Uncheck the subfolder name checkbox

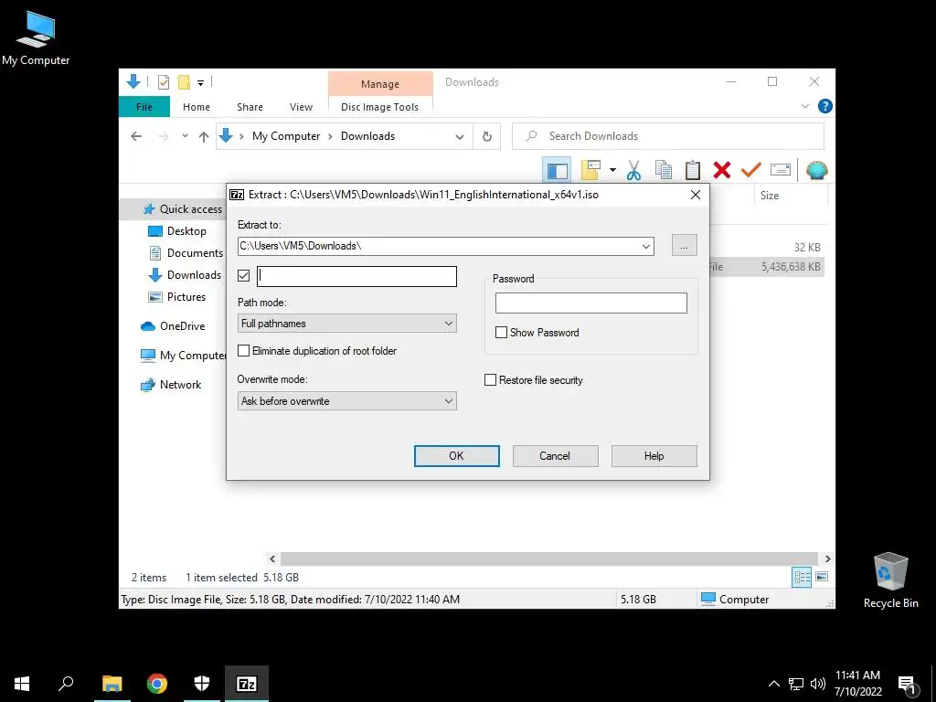click(x=243, y=275)
